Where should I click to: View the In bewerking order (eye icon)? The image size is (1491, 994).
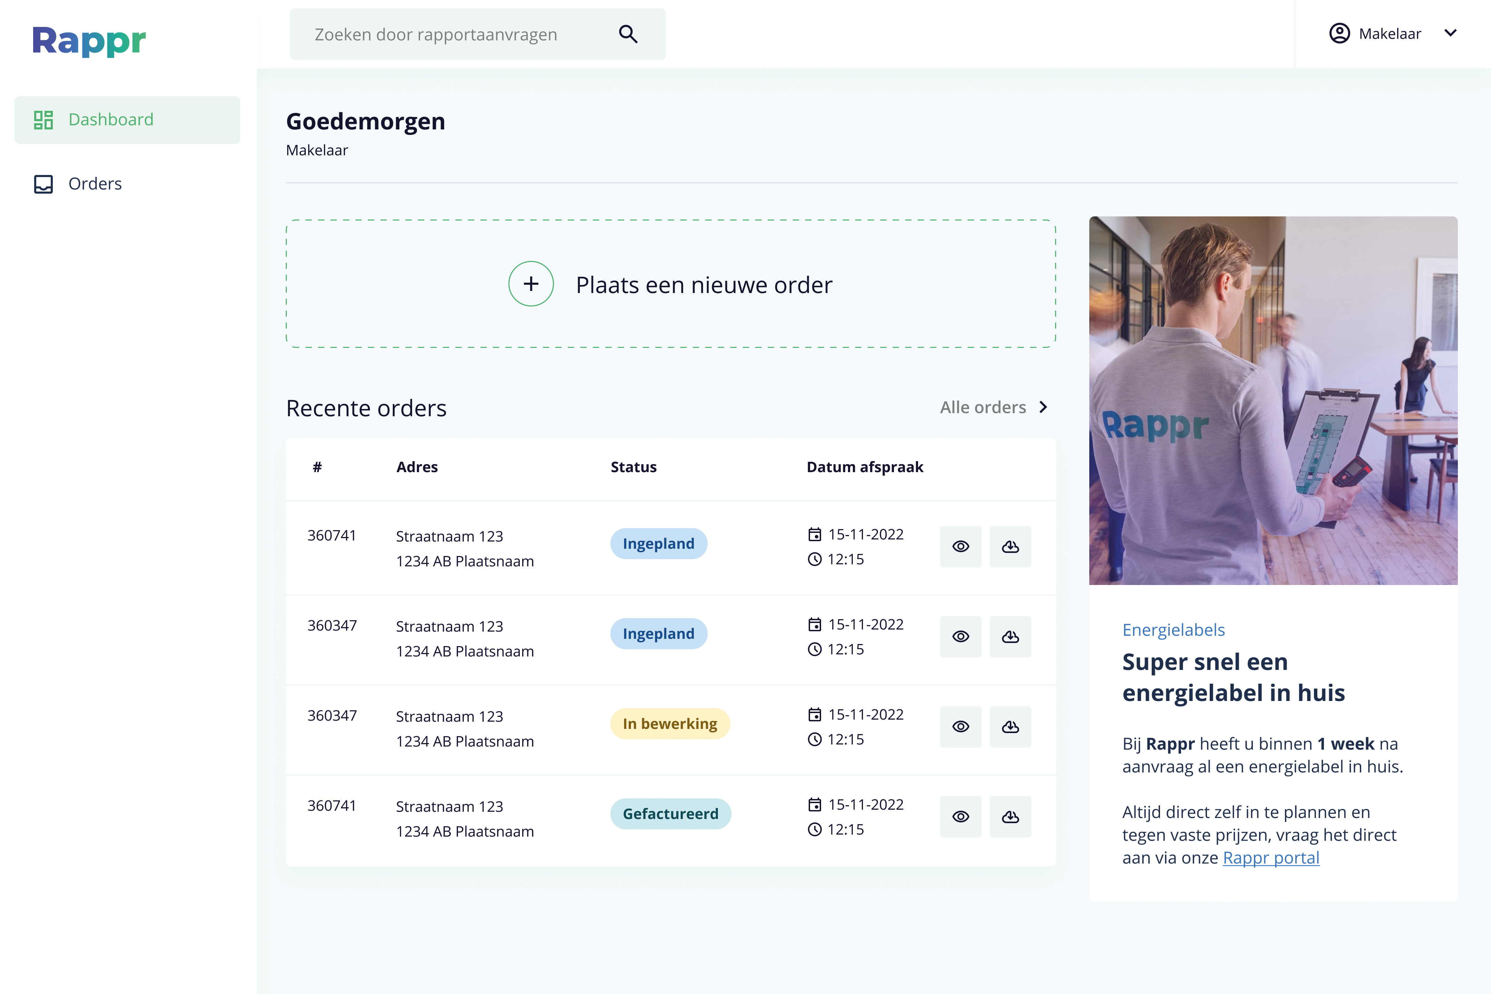pyautogui.click(x=961, y=727)
